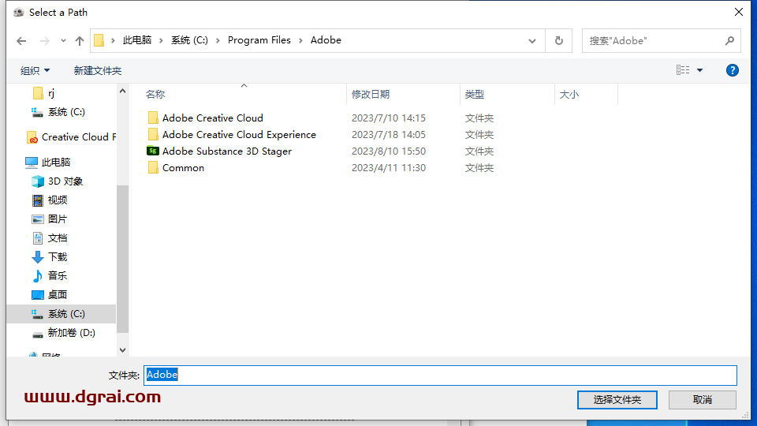This screenshot has width=757, height=426.
Task: Click the Common folder's yellow icon
Action: tap(152, 167)
